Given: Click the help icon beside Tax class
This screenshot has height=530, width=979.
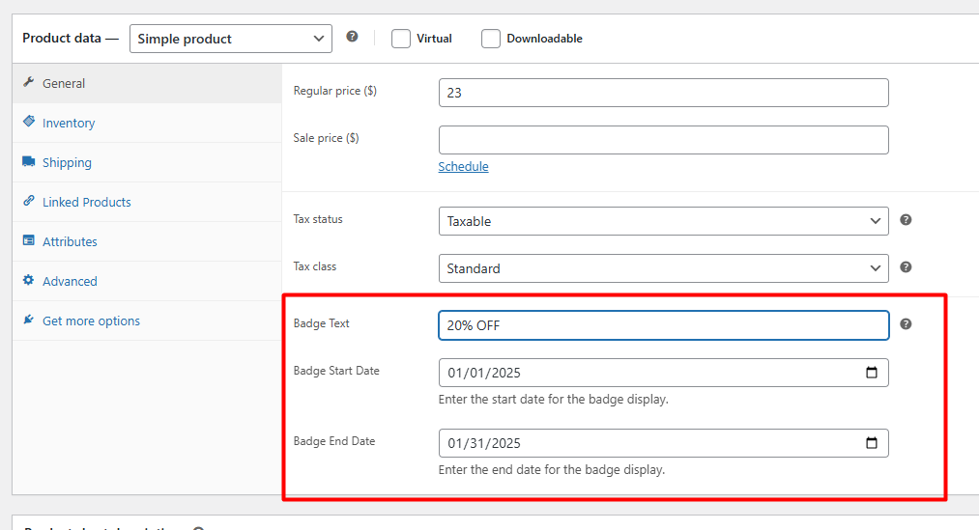Looking at the screenshot, I should (x=906, y=267).
